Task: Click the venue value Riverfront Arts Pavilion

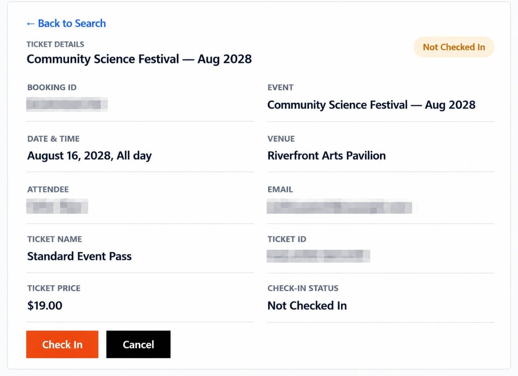Action: click(x=327, y=156)
